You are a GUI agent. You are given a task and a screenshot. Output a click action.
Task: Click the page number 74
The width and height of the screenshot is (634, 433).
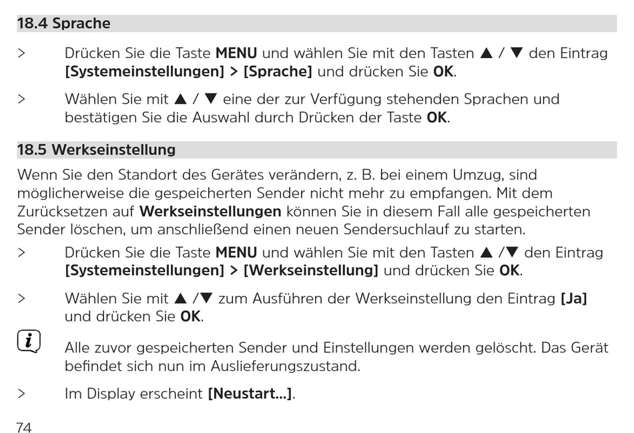(24, 428)
